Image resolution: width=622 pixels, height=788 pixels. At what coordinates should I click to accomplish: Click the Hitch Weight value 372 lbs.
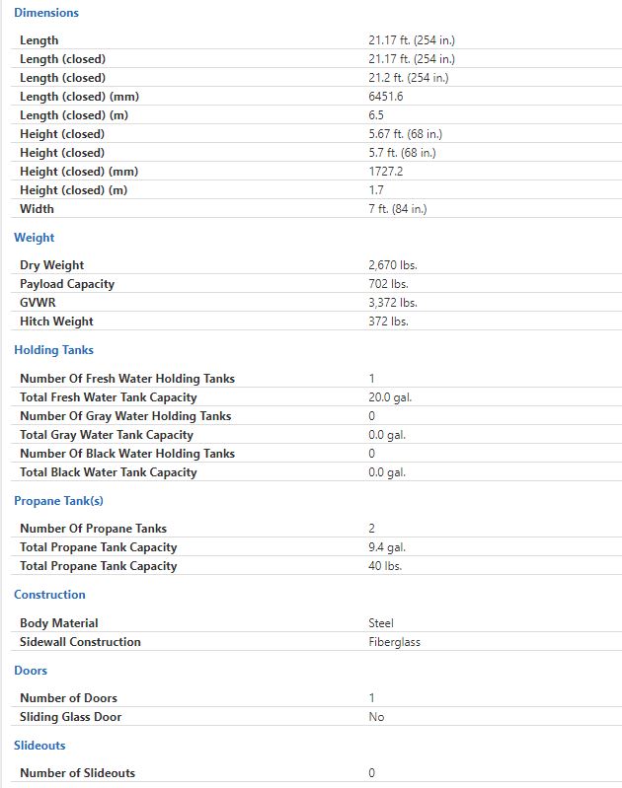point(388,322)
